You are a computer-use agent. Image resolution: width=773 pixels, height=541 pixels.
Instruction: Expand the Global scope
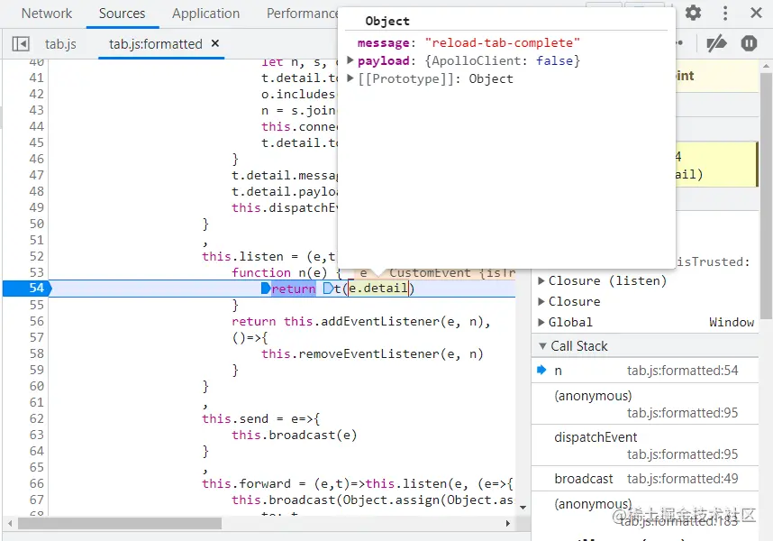coord(541,322)
